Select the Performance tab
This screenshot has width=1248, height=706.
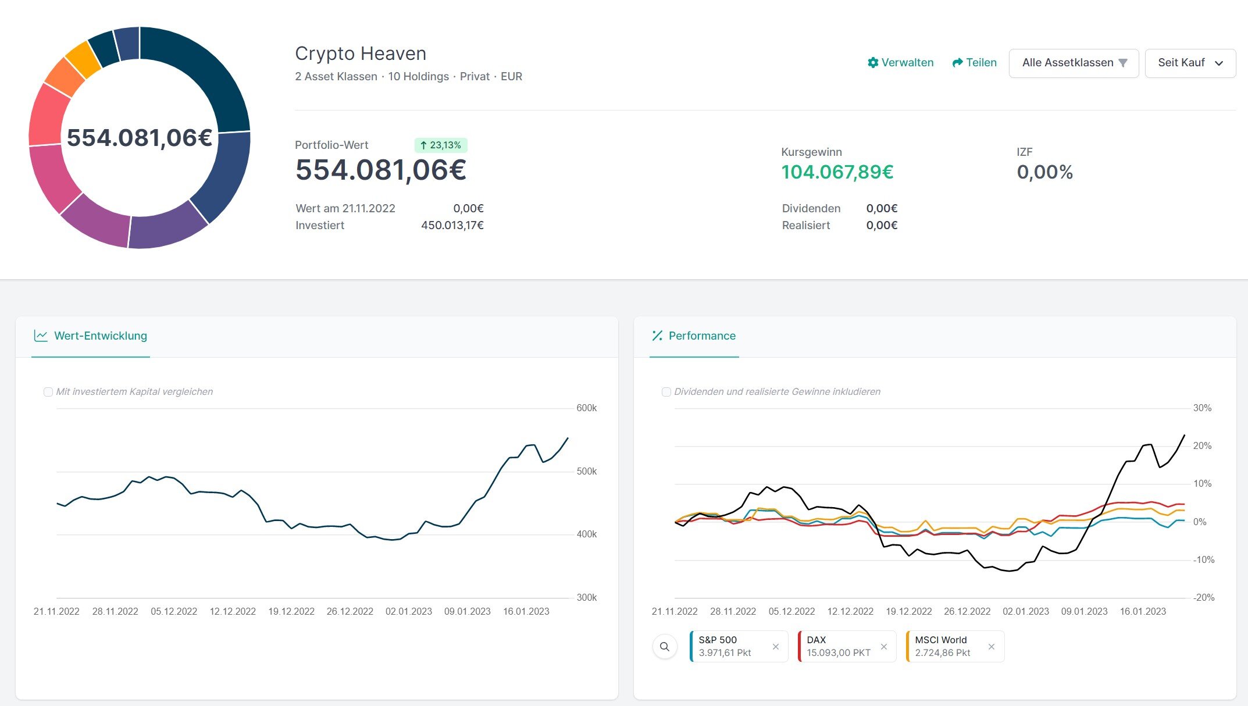click(x=701, y=336)
